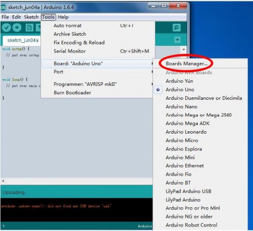Click Arduino logo in title bar
The height and width of the screenshot is (231, 253).
pyautogui.click(x=3, y=8)
